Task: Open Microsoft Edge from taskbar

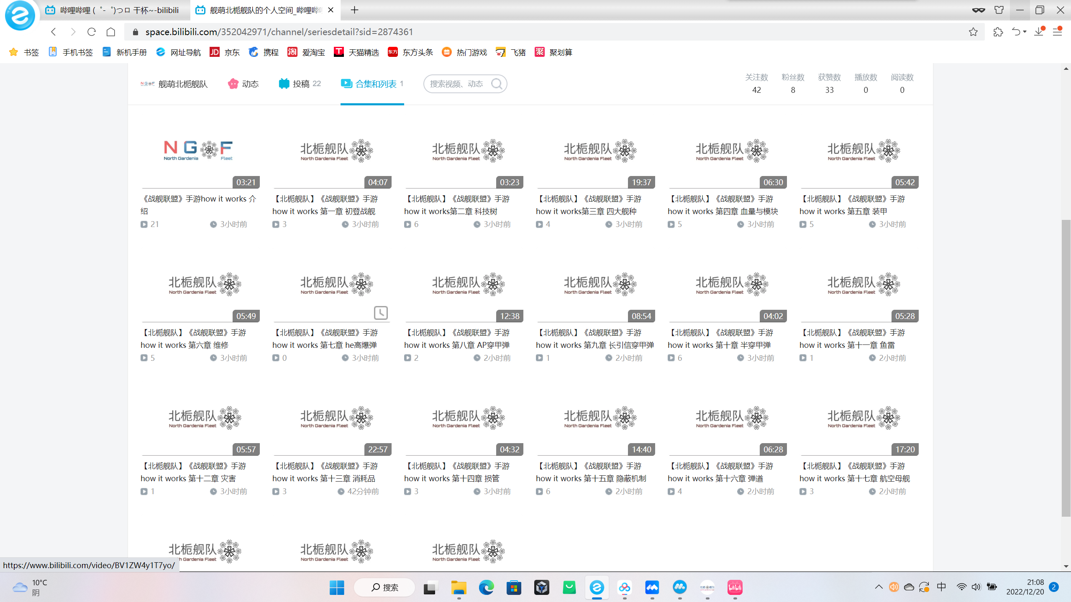Action: click(486, 587)
